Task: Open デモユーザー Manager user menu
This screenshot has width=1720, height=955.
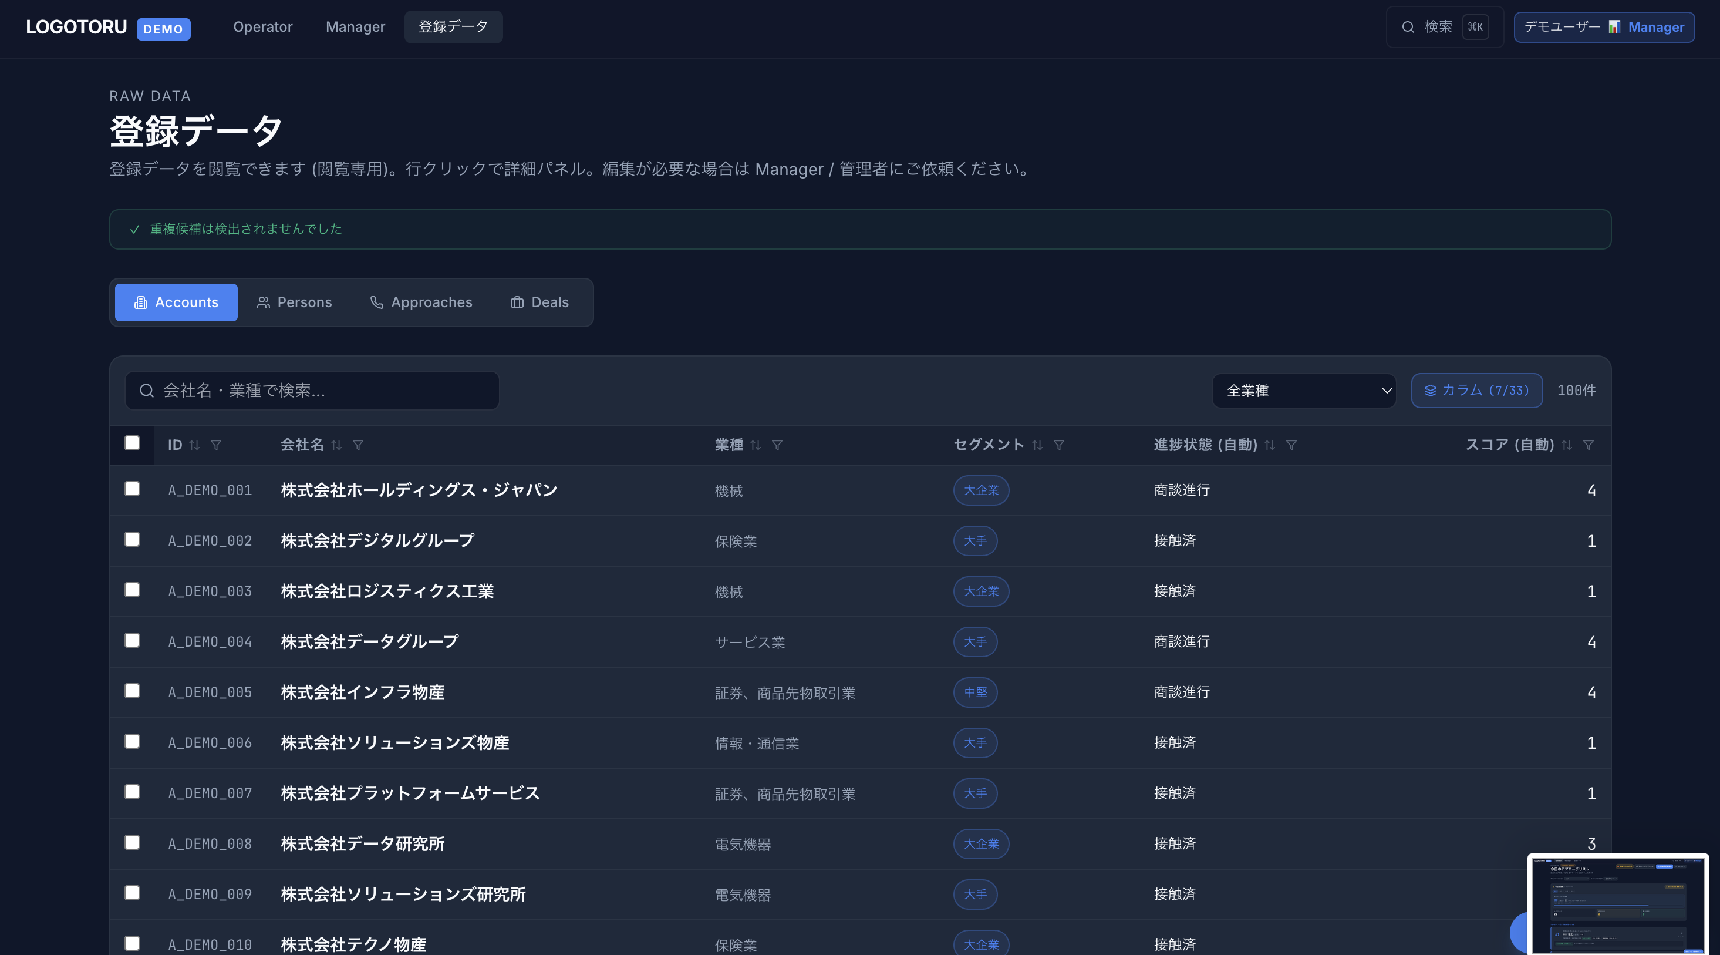Action: tap(1604, 28)
